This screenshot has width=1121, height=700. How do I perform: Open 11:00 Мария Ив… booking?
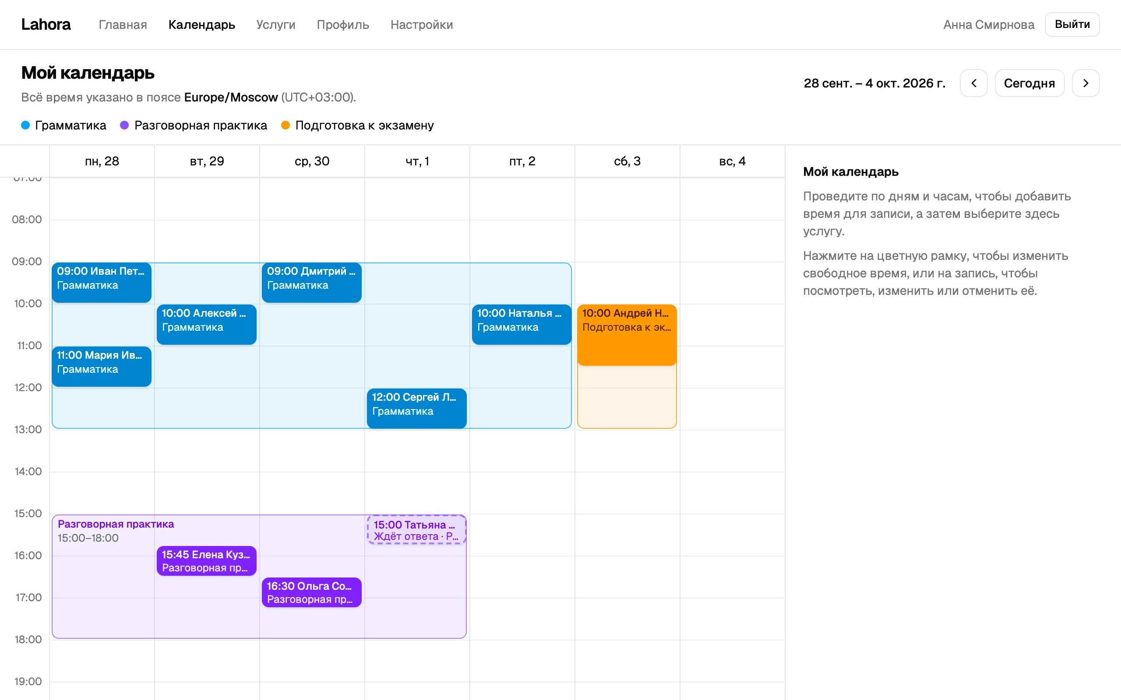point(102,366)
